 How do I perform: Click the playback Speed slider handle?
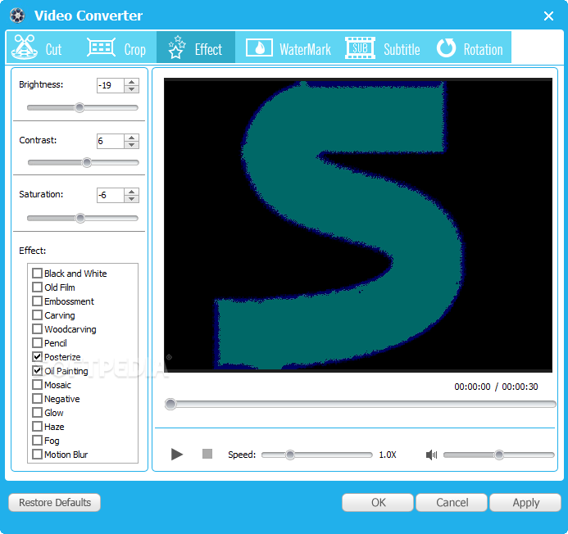point(290,455)
